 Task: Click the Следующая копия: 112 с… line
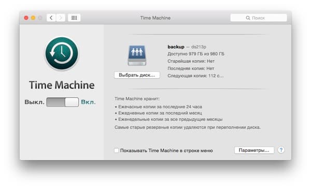[195, 76]
